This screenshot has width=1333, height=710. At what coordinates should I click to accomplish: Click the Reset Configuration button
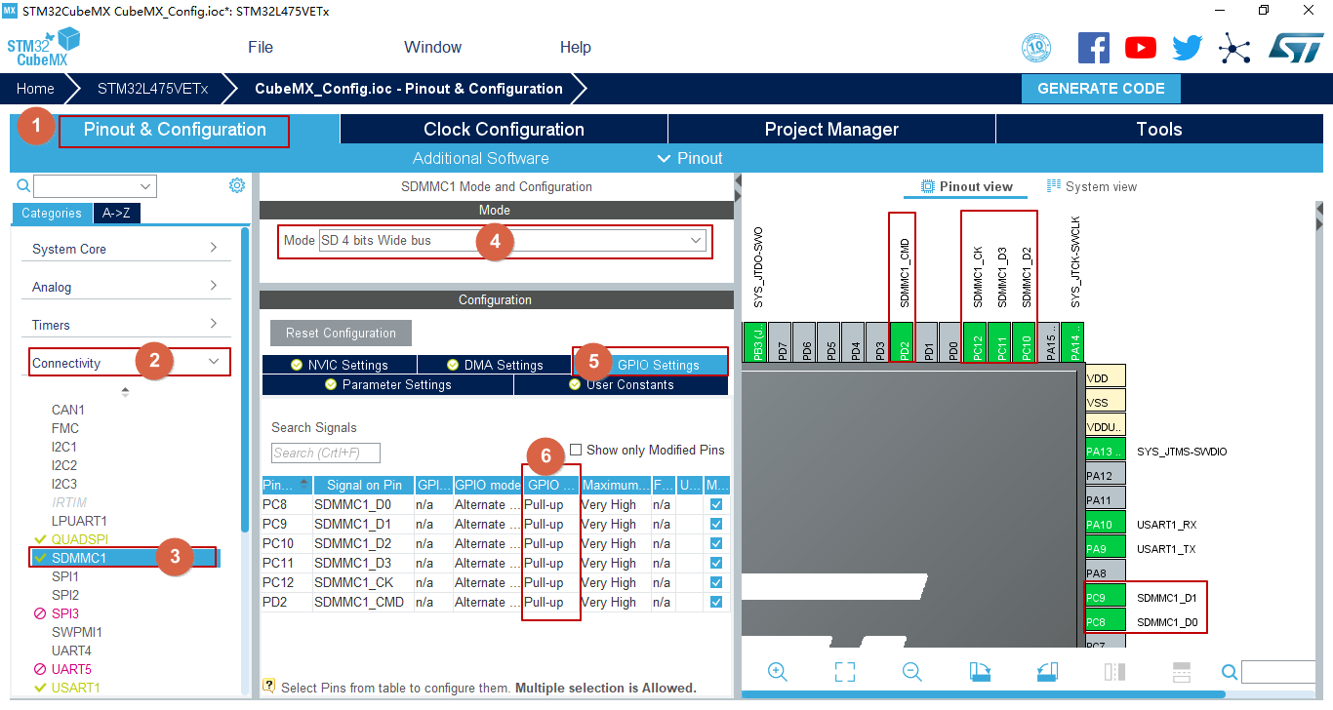[x=341, y=333]
